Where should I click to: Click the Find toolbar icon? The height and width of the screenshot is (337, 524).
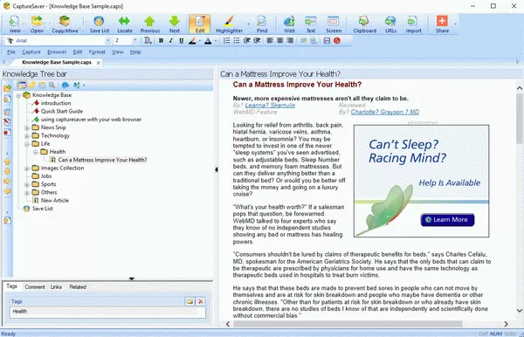click(262, 24)
